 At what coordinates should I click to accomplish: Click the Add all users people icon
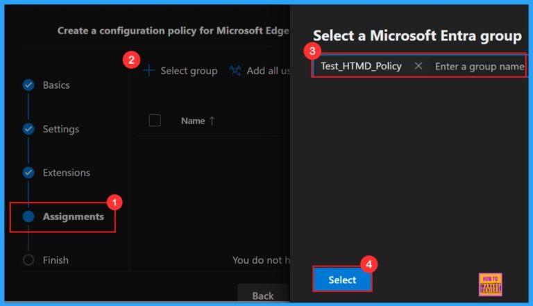coord(235,70)
